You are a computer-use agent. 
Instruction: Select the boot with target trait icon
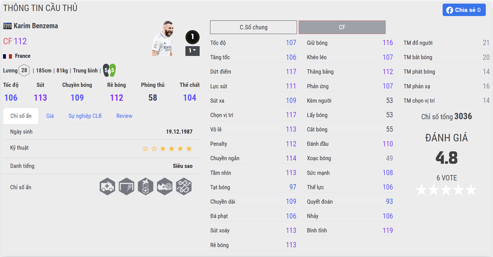(165, 186)
